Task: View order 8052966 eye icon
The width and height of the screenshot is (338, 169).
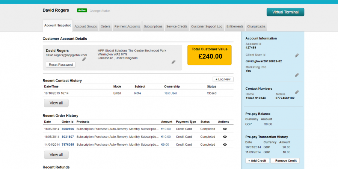Action: pyautogui.click(x=225, y=129)
